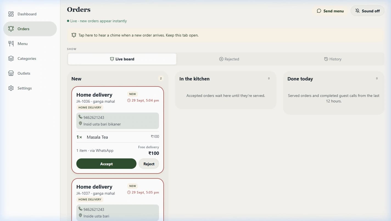Click the Orders page heading
391x221 pixels.
[x=79, y=10]
